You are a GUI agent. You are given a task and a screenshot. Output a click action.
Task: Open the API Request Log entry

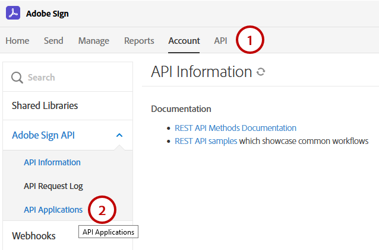pyautogui.click(x=53, y=186)
